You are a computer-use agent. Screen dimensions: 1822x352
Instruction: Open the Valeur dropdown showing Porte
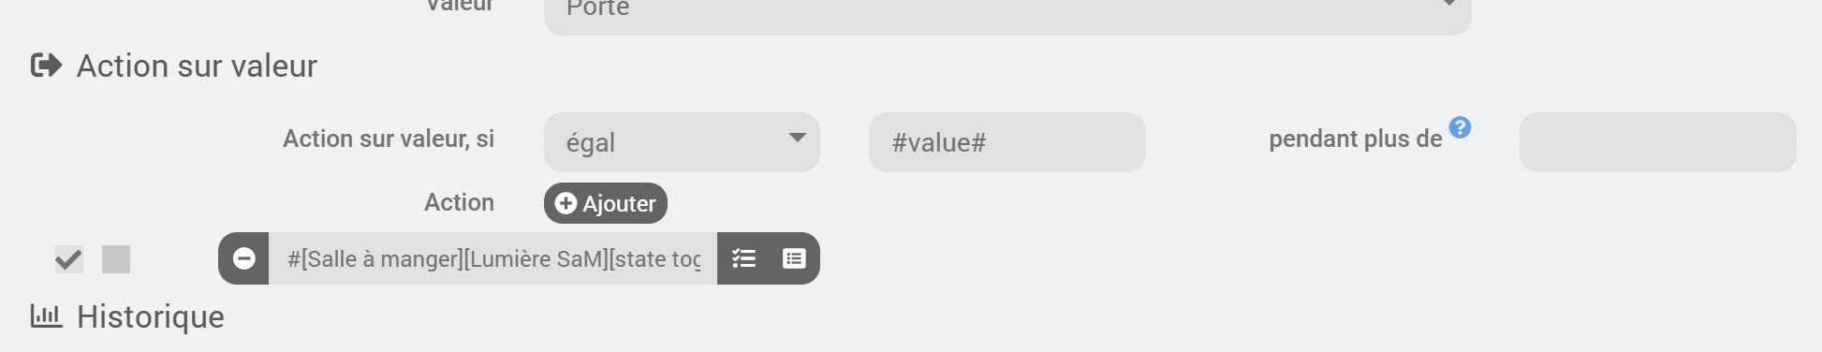coord(1007,11)
